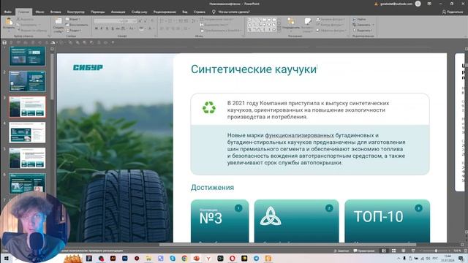Open the font size dropdown
The width and height of the screenshot is (468, 263).
coord(135,21)
